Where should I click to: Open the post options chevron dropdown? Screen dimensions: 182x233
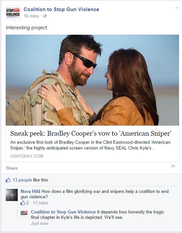(177, 8)
